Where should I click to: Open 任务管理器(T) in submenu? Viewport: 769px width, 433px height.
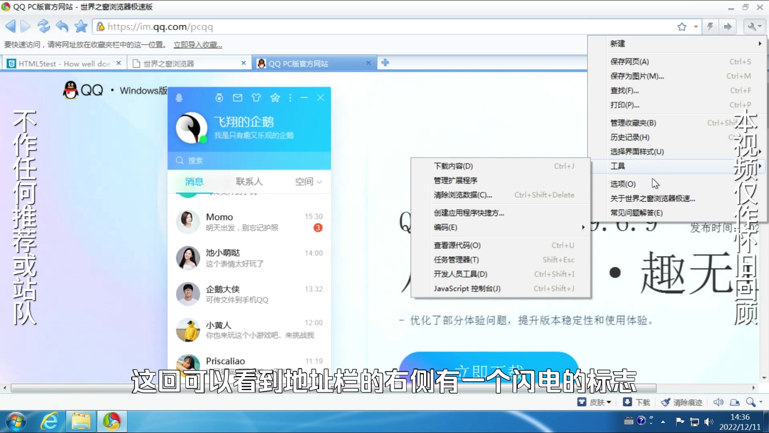[500, 259]
